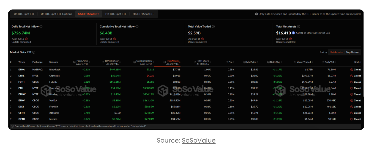Click the BlackRock sponsor cell
Screen dimensions: 376x148
coord(55,70)
